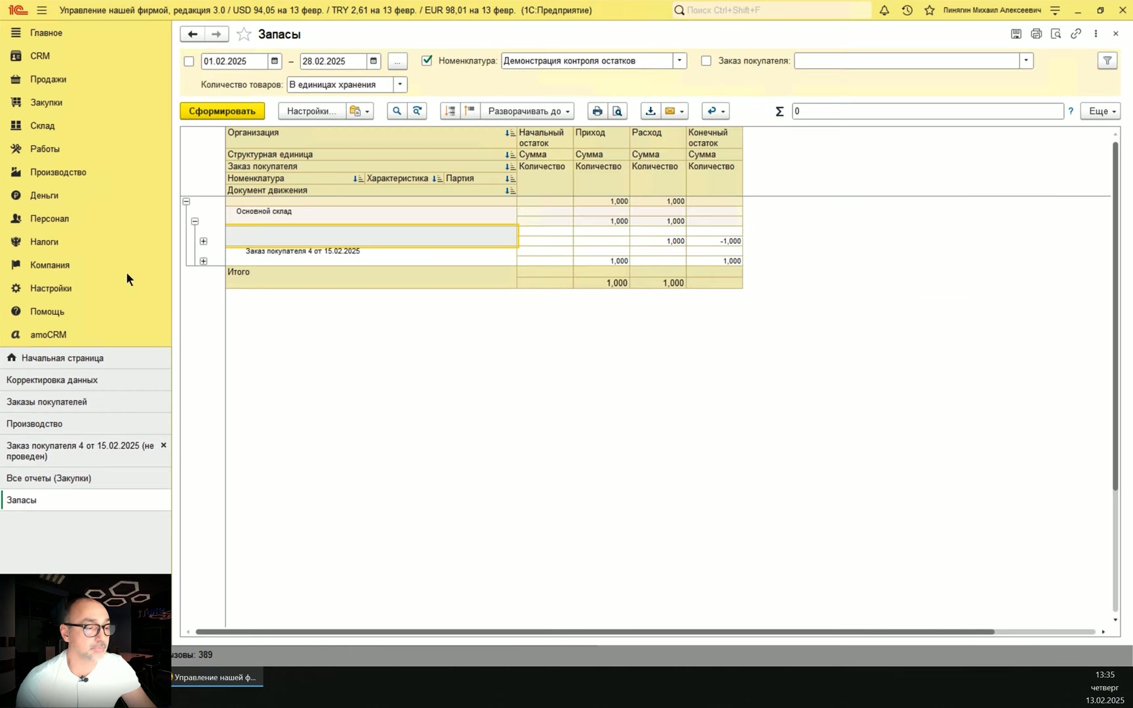The width and height of the screenshot is (1133, 708).
Task: Open the Настройки... report settings button
Action: click(311, 111)
